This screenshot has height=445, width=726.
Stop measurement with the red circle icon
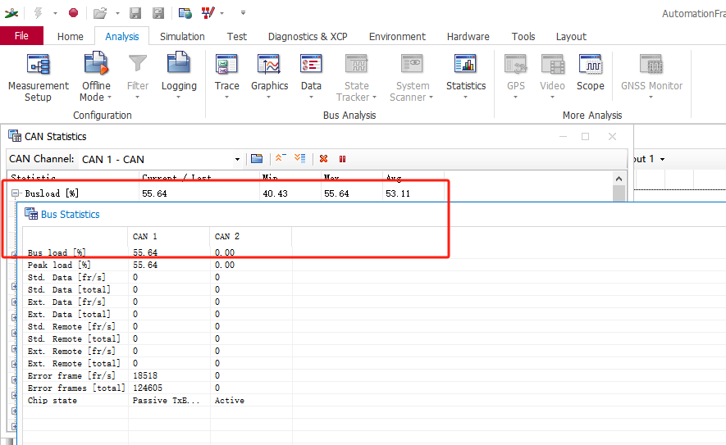[x=73, y=13]
